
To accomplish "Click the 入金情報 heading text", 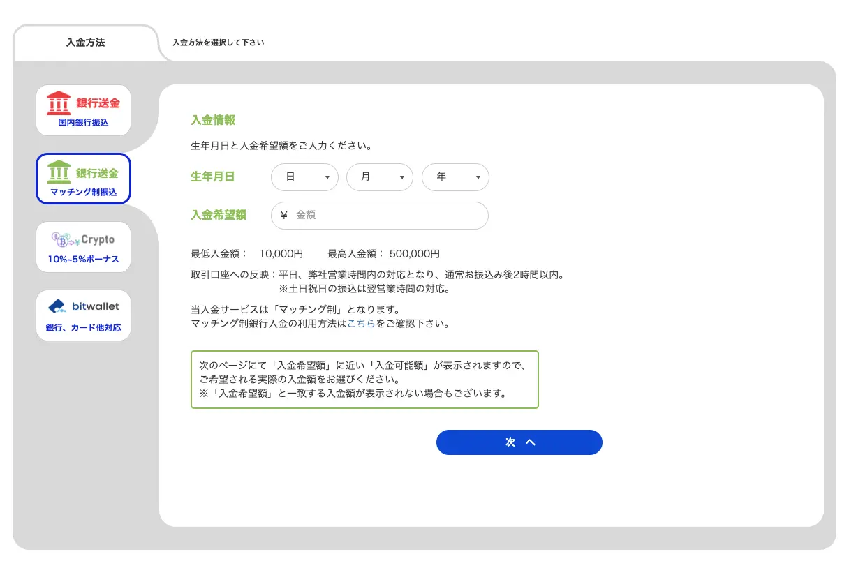I will pyautogui.click(x=213, y=120).
